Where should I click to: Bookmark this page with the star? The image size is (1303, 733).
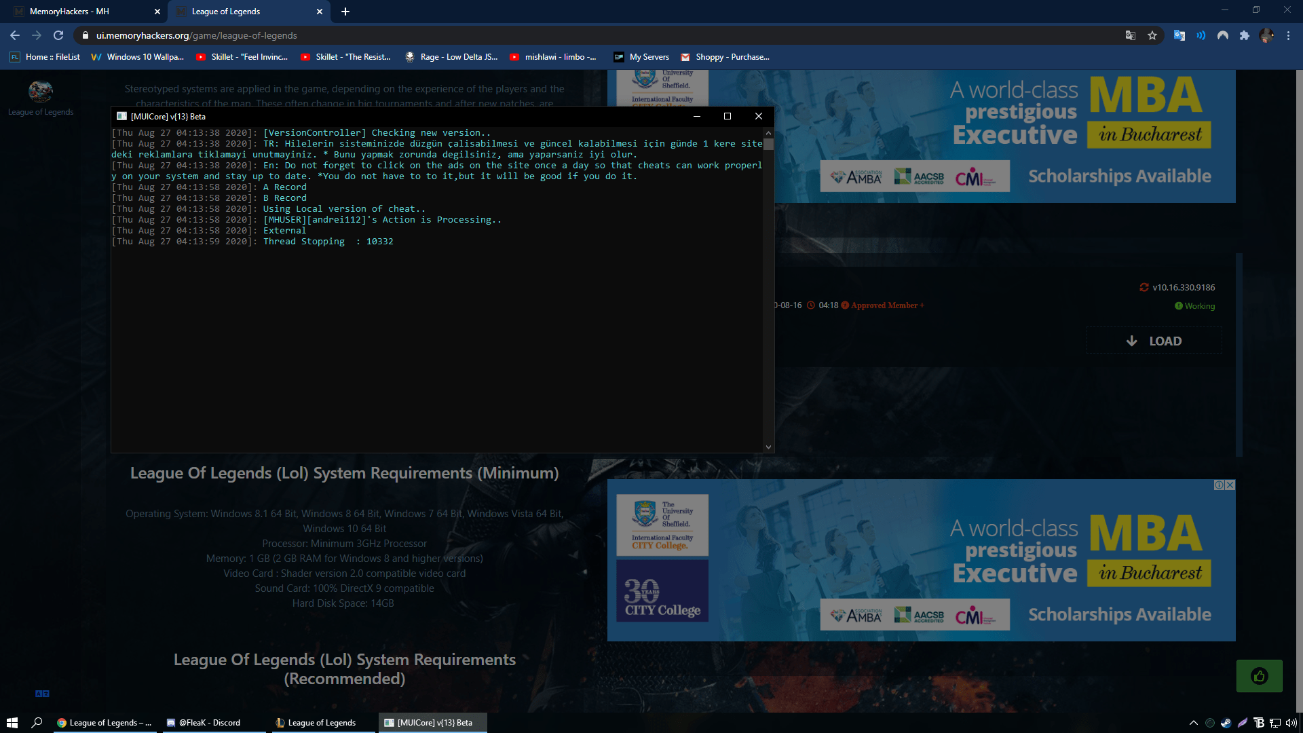(x=1152, y=35)
